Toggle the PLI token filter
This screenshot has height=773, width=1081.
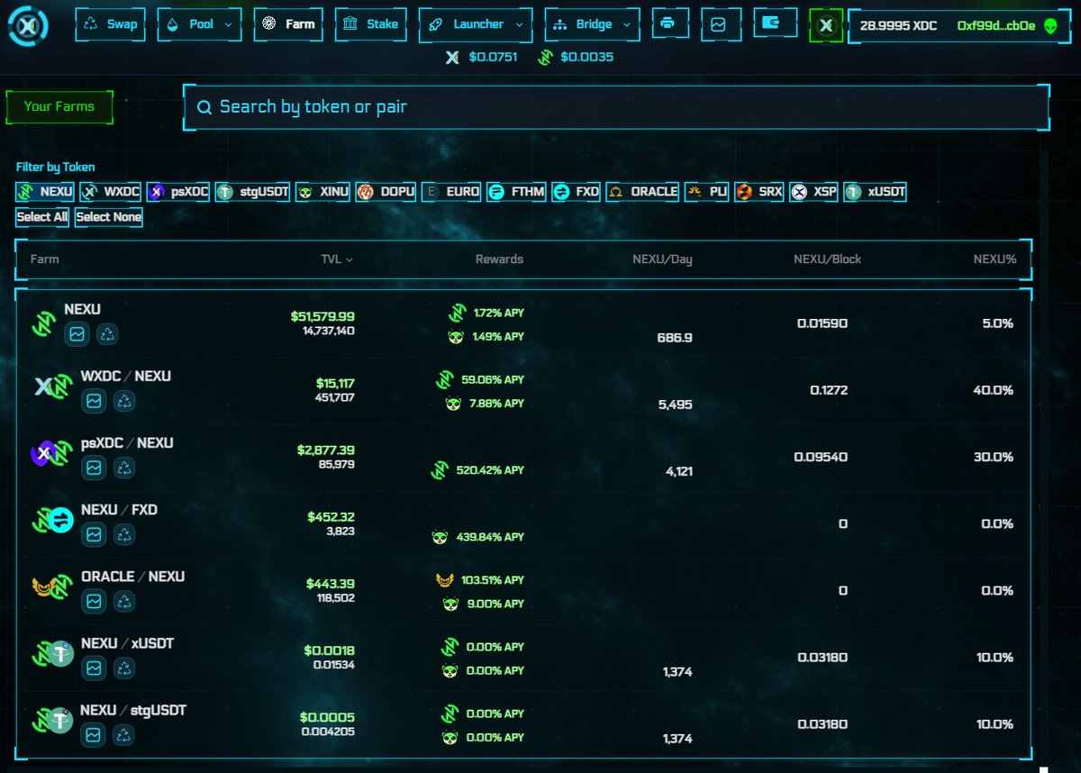point(706,191)
